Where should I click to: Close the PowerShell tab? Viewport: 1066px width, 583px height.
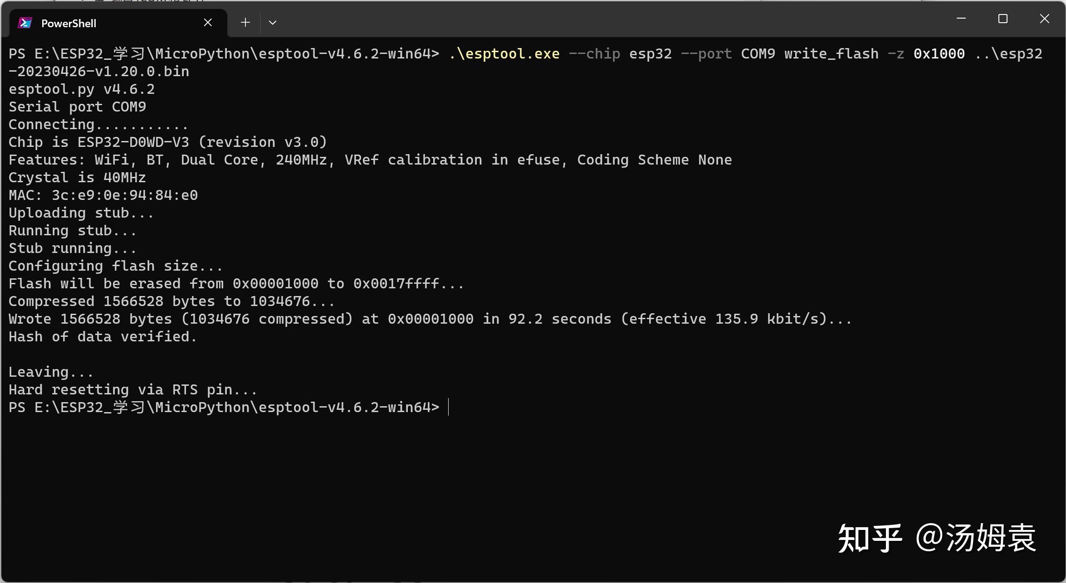(208, 23)
